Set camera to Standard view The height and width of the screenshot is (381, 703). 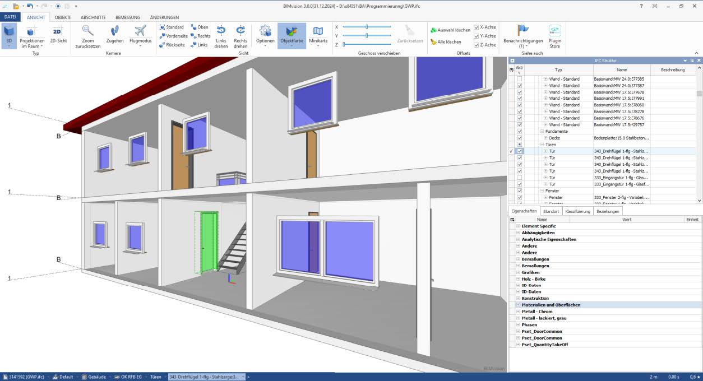pos(171,27)
